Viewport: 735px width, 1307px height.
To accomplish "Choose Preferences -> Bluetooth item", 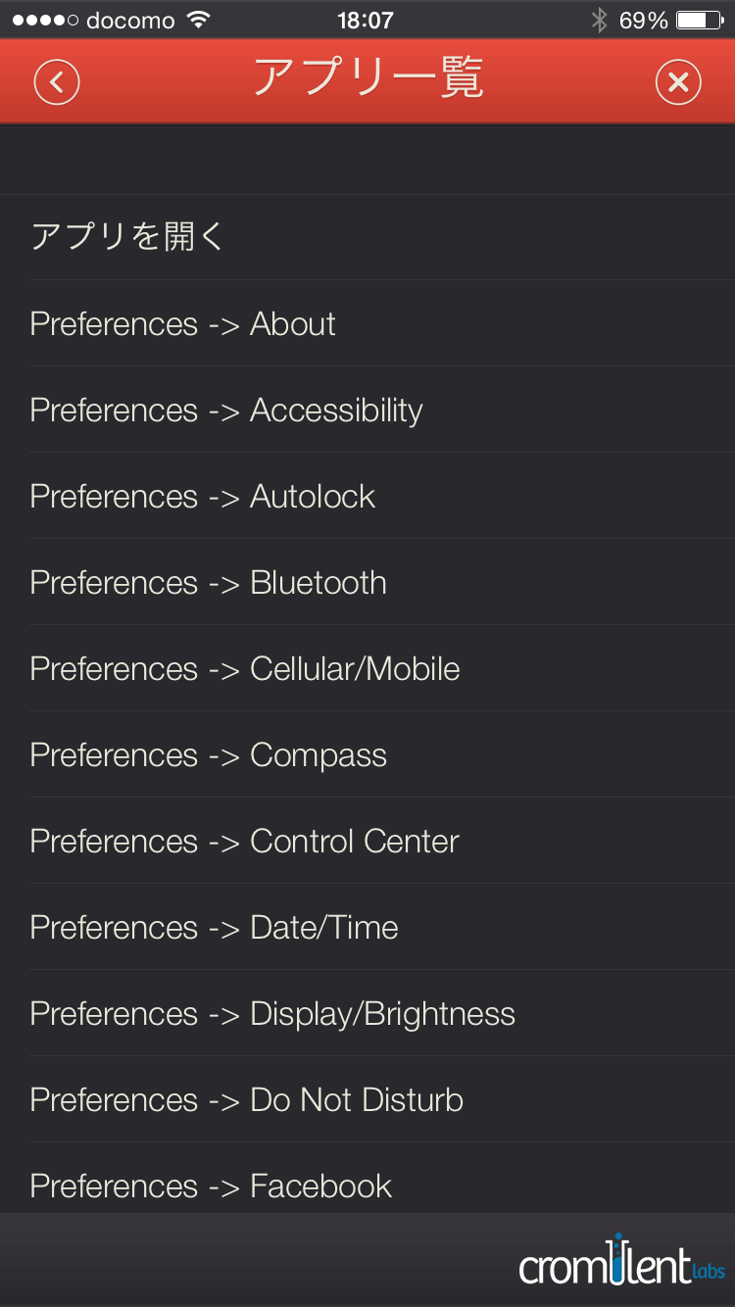I will click(x=209, y=582).
